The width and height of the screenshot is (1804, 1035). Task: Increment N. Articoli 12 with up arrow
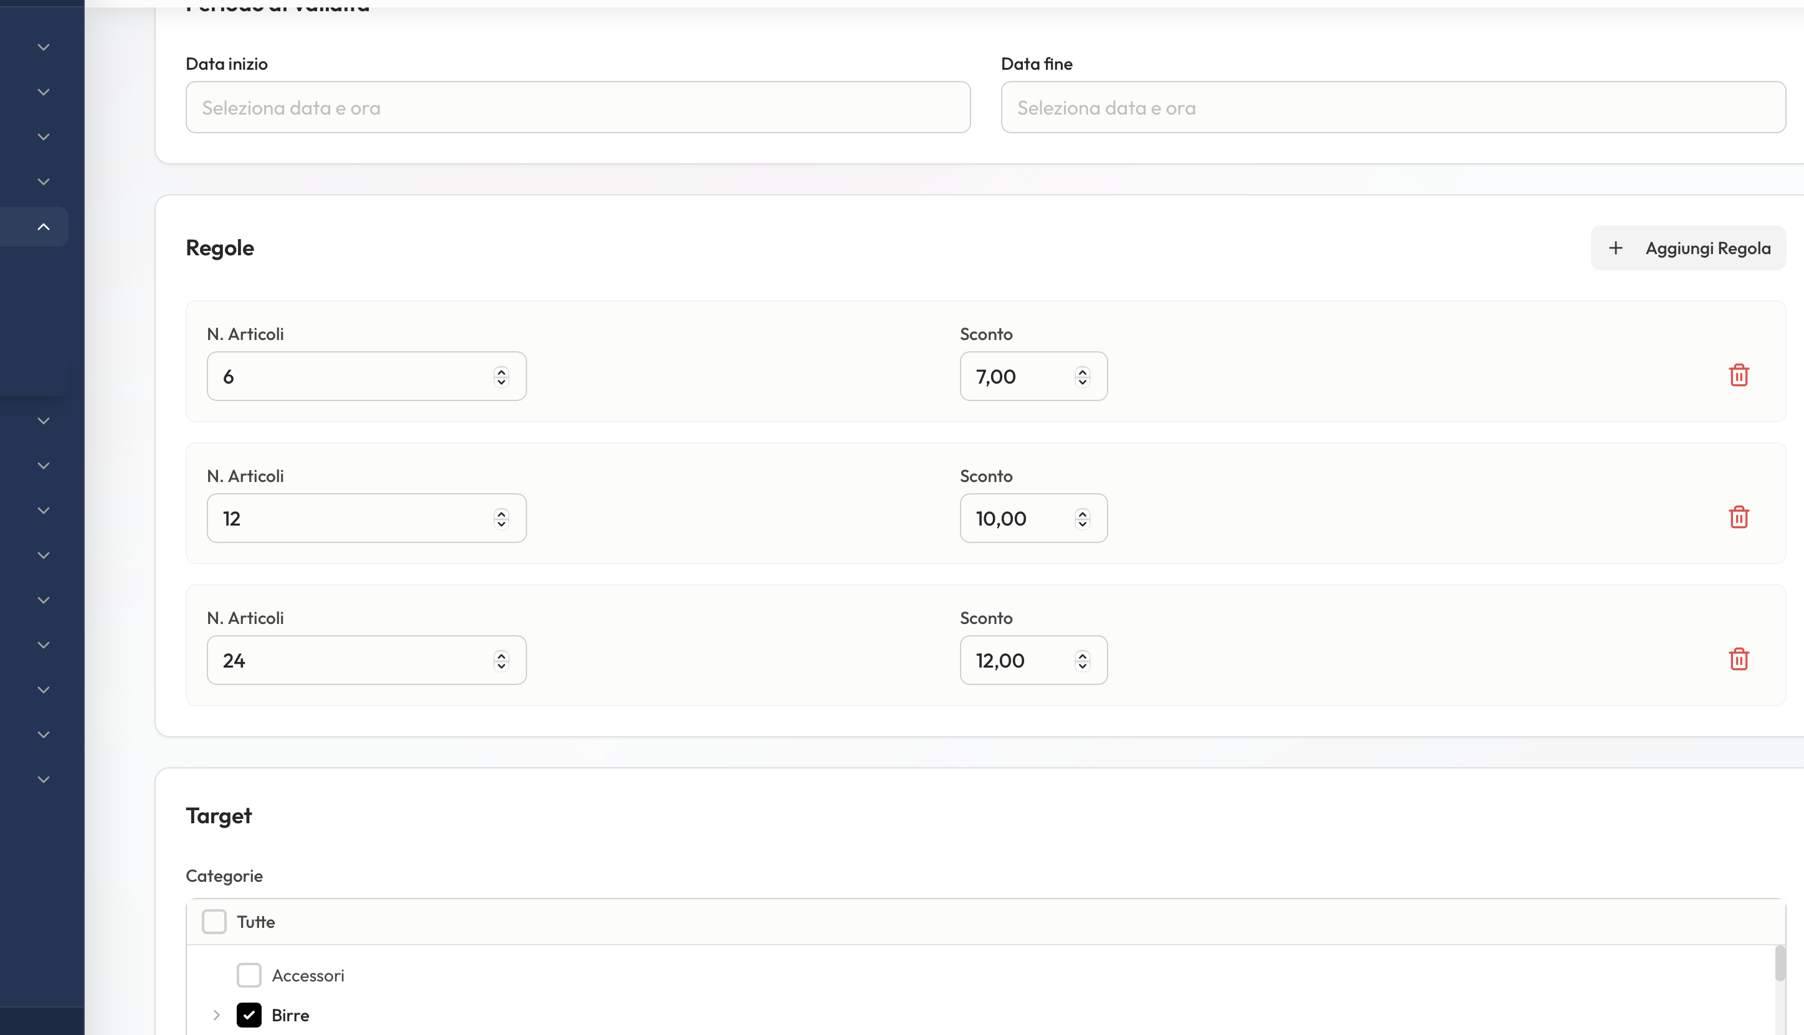tap(501, 513)
